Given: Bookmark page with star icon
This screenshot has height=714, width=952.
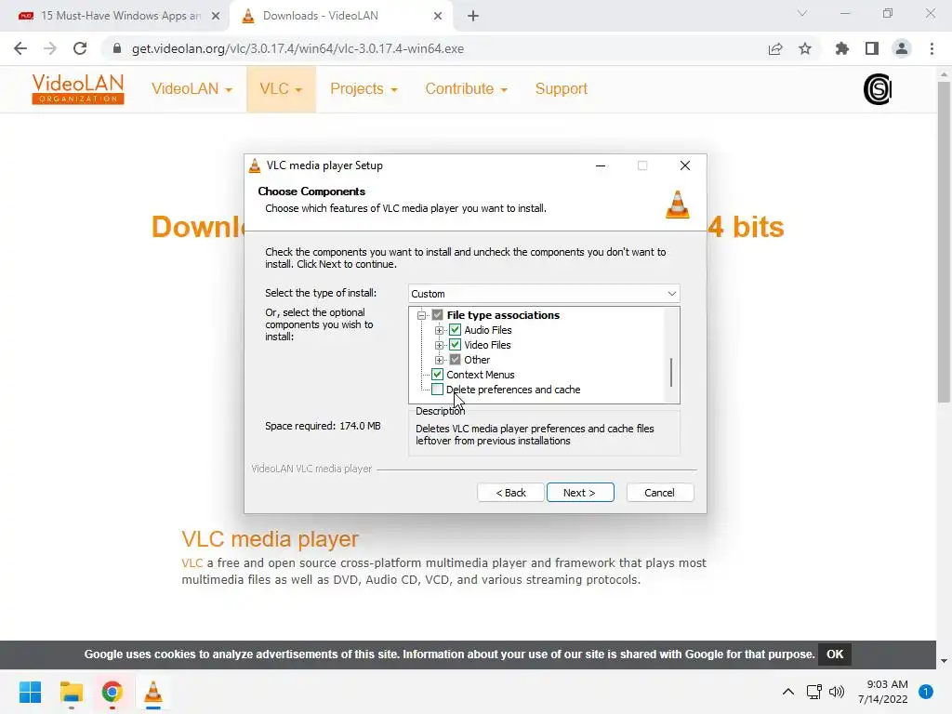Looking at the screenshot, I should tap(805, 48).
